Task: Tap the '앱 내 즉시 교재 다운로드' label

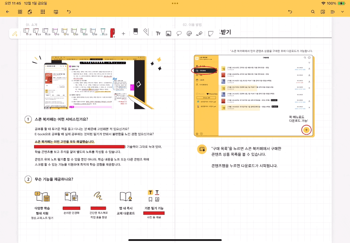Action: click(126, 211)
